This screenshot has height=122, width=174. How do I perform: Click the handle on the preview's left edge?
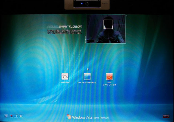[x=85, y=39]
